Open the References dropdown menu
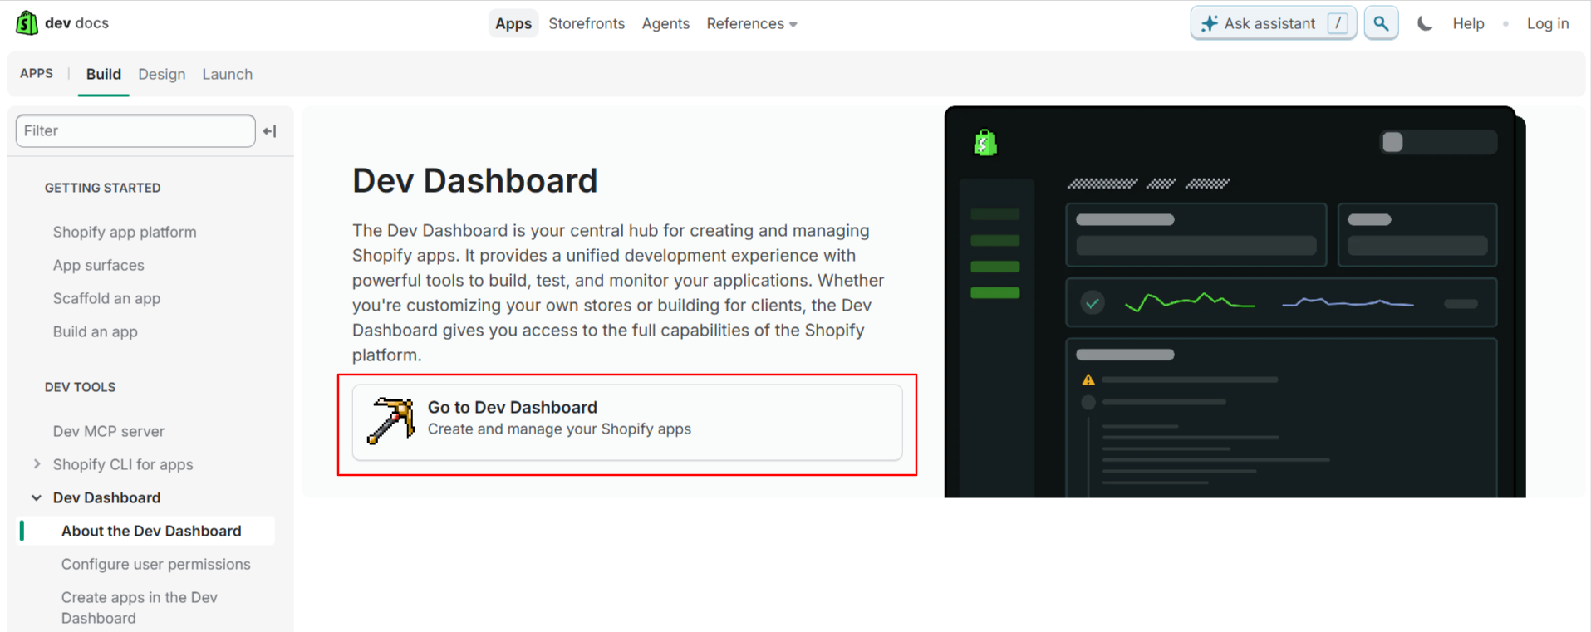The width and height of the screenshot is (1591, 632). tap(751, 23)
